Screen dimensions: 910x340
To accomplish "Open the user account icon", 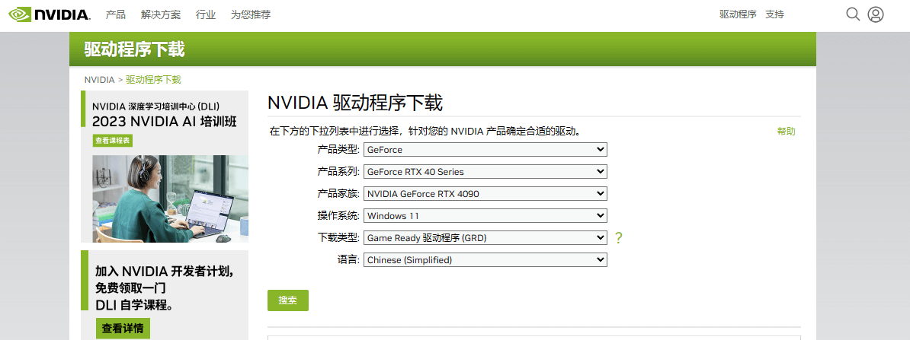I will [x=875, y=14].
